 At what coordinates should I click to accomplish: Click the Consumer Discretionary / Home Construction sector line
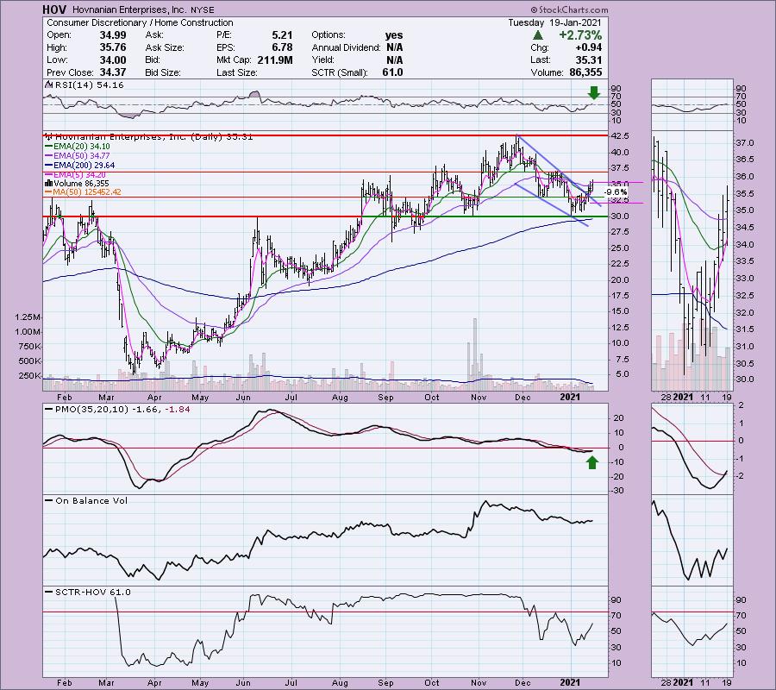(x=140, y=22)
